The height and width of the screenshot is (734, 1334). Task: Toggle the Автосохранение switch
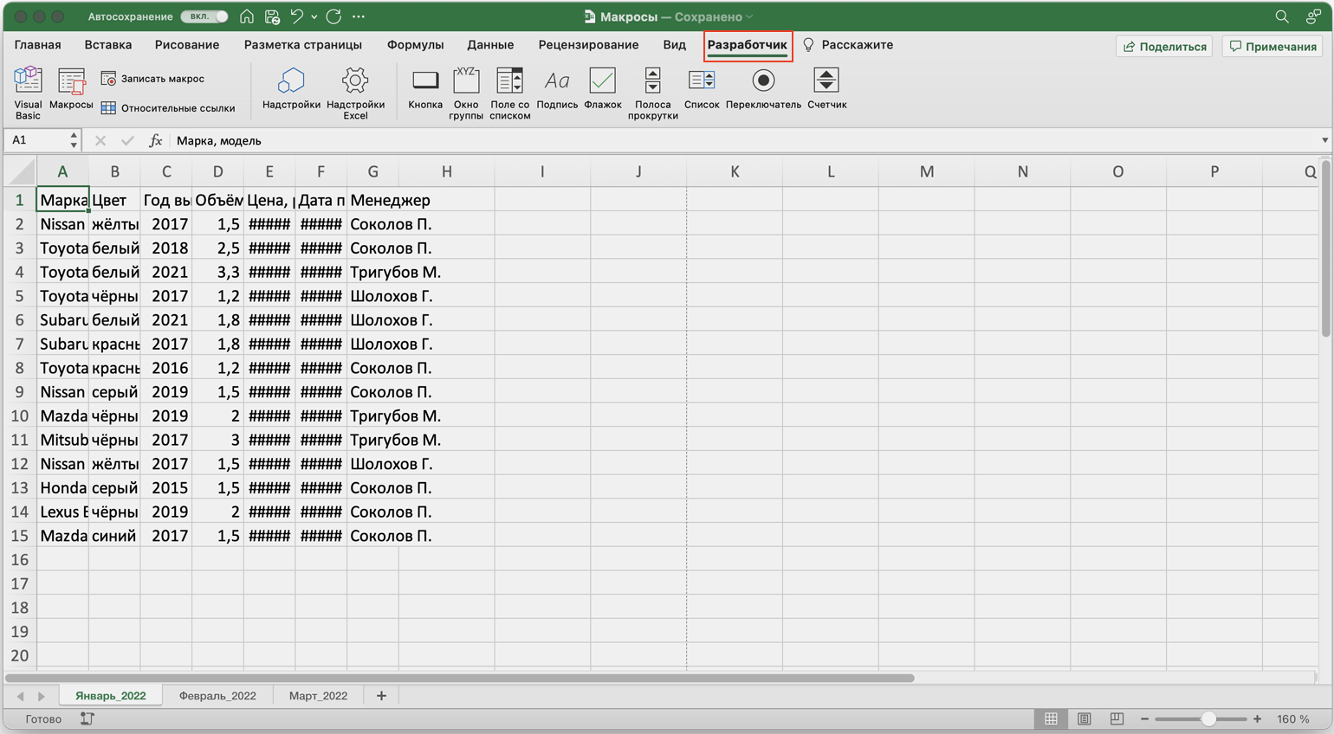click(205, 16)
